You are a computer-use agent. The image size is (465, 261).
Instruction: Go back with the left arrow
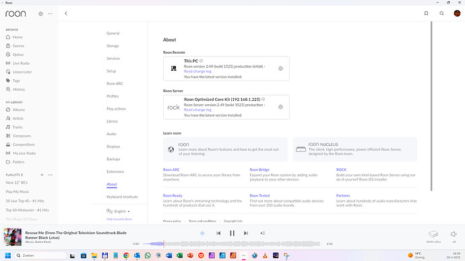click(66, 13)
